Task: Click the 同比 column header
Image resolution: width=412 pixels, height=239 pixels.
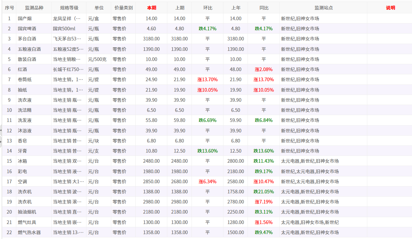Action: [x=264, y=8]
